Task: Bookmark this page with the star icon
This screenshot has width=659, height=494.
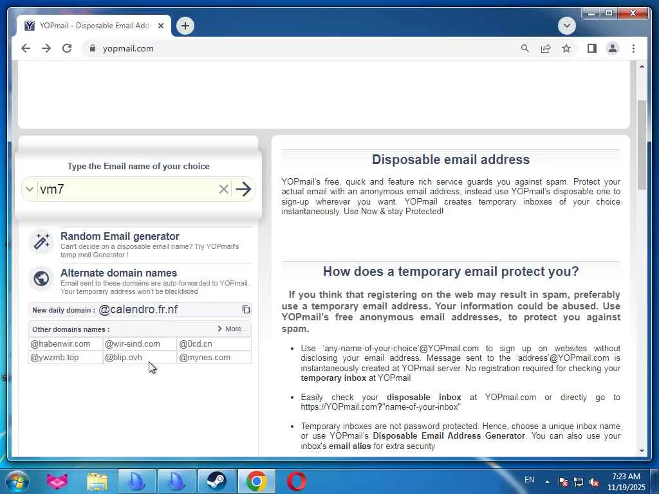Action: click(x=566, y=48)
